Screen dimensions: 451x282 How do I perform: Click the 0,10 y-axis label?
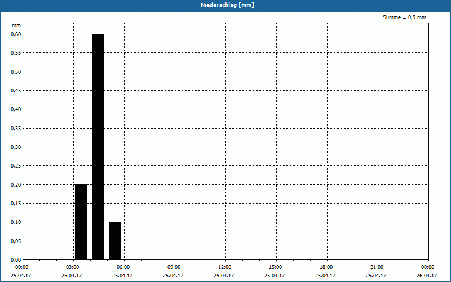tap(16, 222)
